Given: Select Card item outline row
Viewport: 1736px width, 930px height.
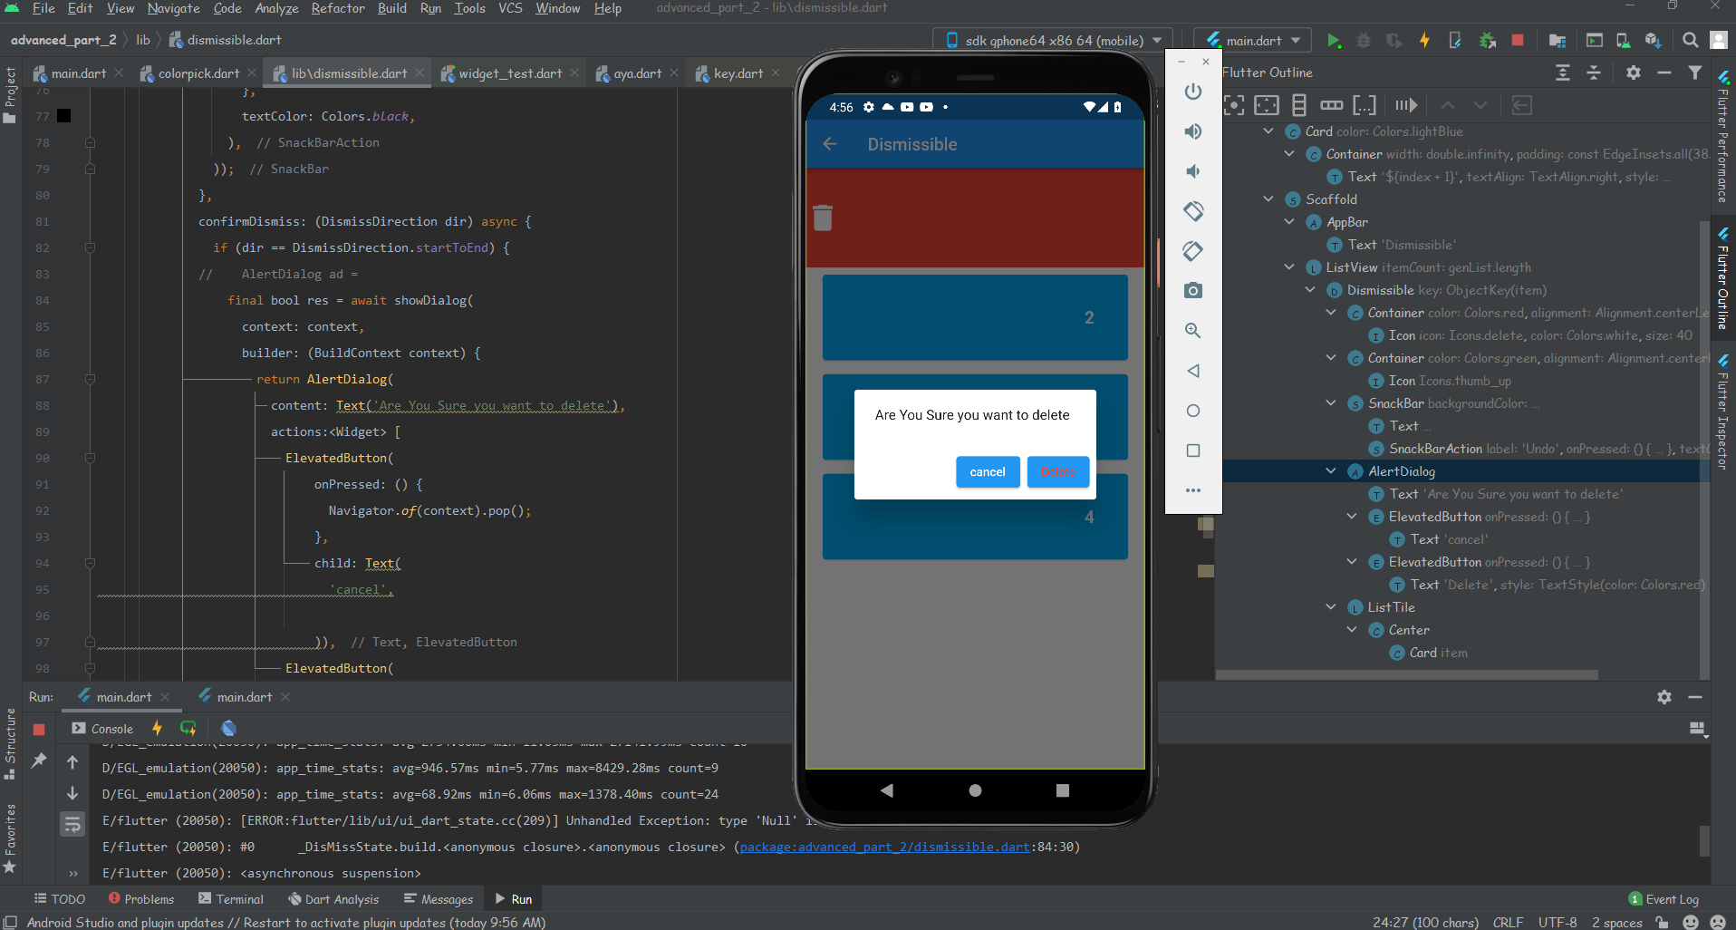Looking at the screenshot, I should tap(1429, 653).
